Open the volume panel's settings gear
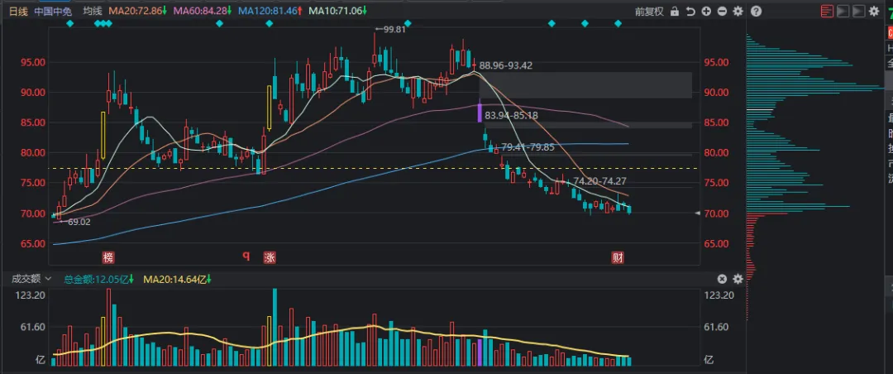 pyautogui.click(x=738, y=280)
